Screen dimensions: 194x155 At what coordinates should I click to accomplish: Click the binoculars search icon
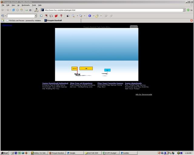(x=68, y=16)
